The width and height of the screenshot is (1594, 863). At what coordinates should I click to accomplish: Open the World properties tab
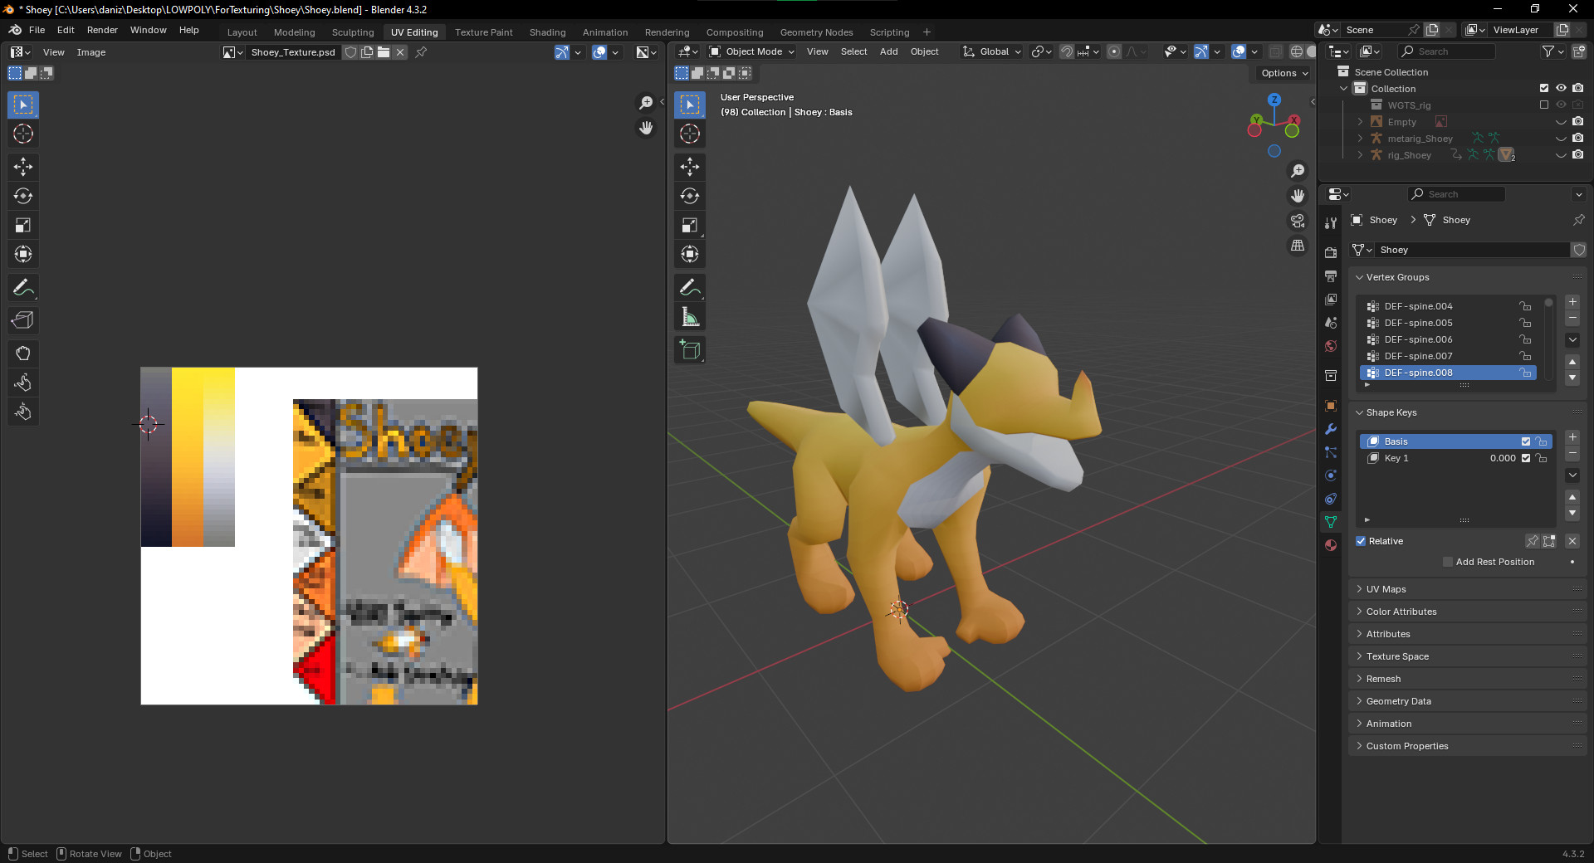(x=1331, y=346)
